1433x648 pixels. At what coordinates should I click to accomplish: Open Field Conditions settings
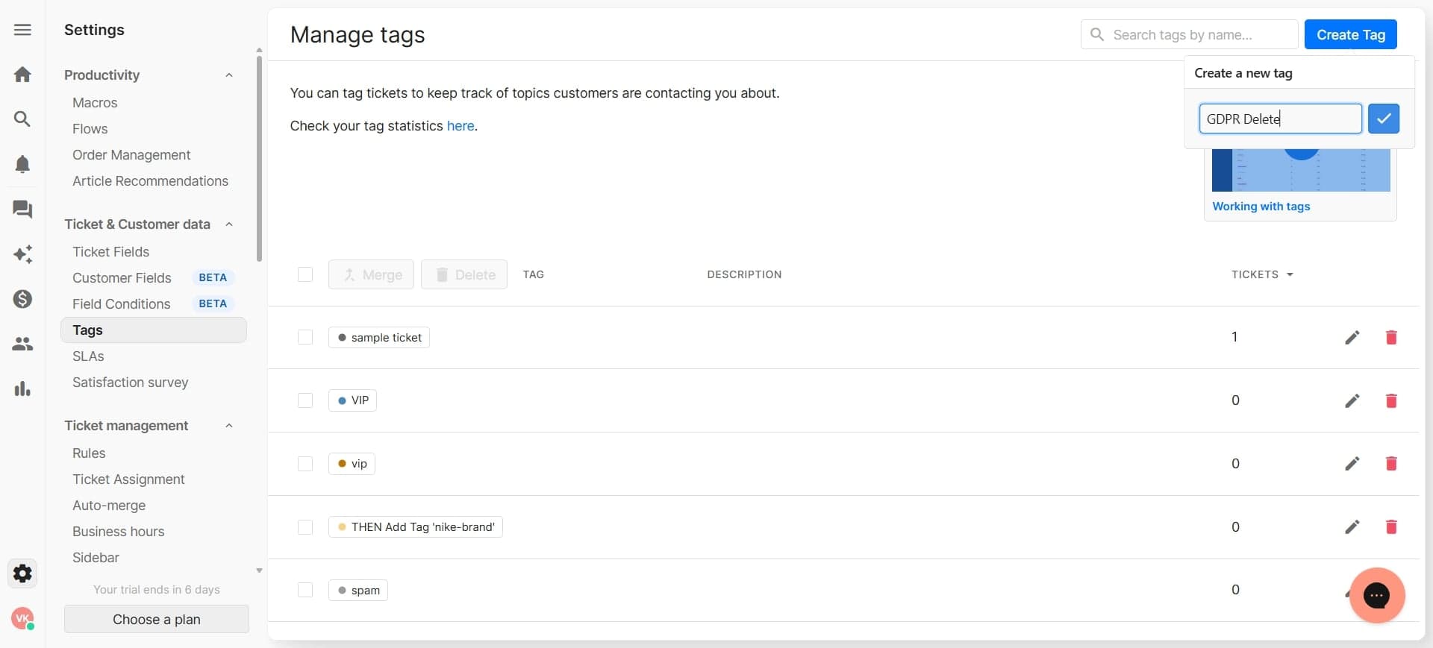(x=121, y=304)
